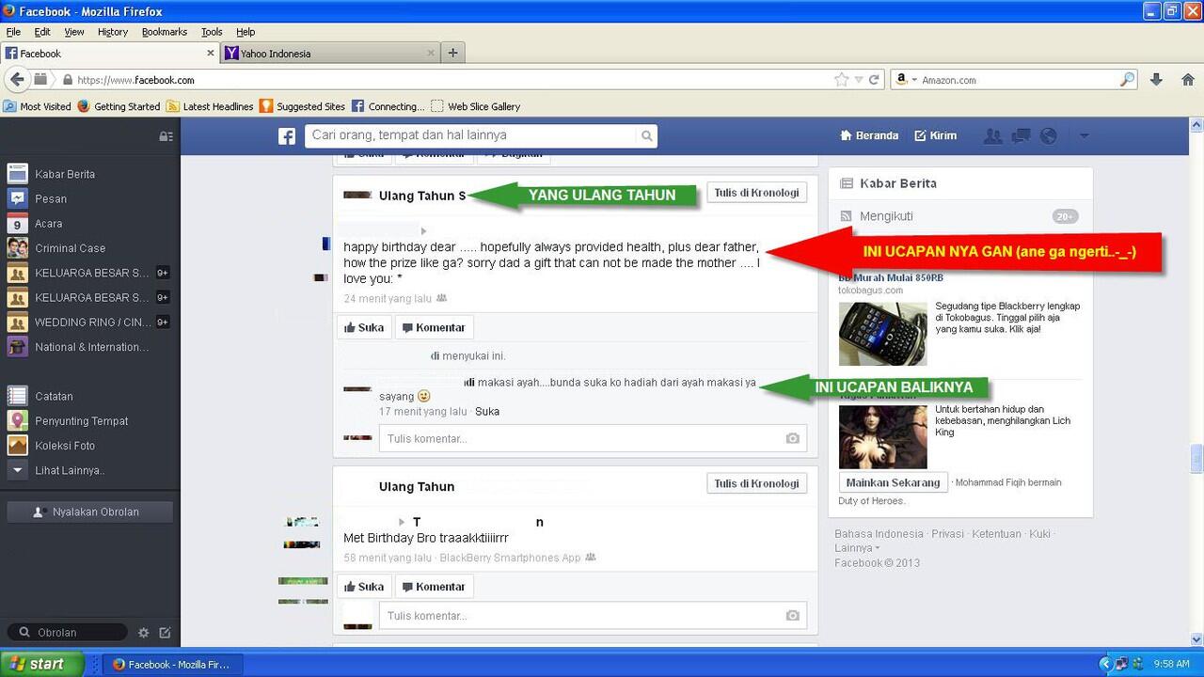Close the Yahoo Indonesia tab
This screenshot has width=1204, height=677.
pyautogui.click(x=431, y=54)
